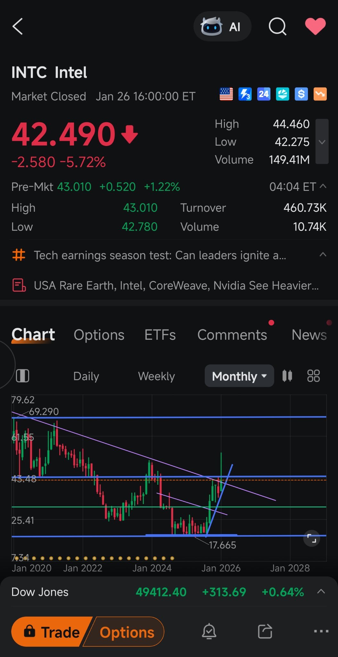The image size is (338, 657).
Task: Tap the teal pie chart badge icon
Action: point(283,94)
